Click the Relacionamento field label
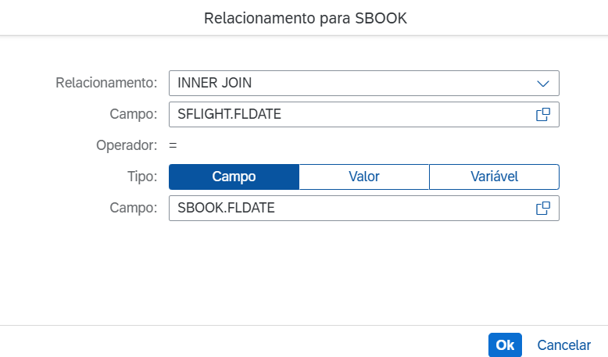This screenshot has height=357, width=608. point(106,83)
